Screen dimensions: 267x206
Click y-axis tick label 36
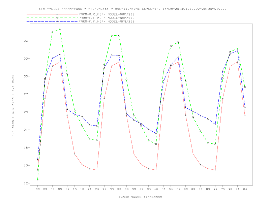26,41
